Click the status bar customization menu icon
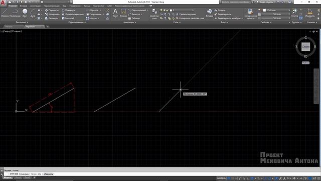Screen dimensions: 321x181 319,178
